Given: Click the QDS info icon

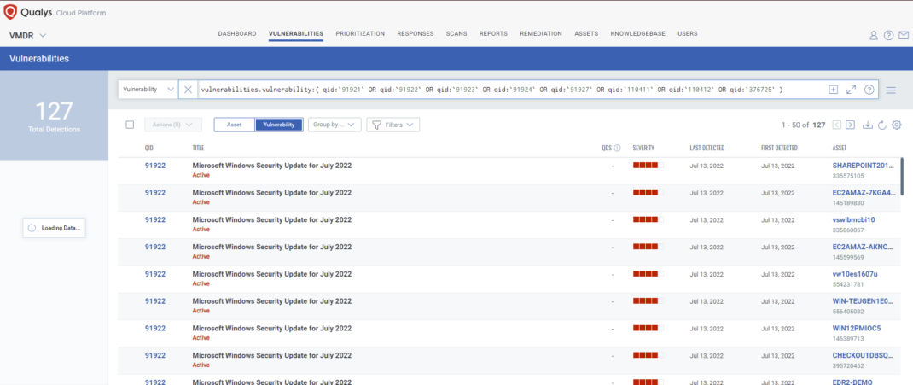Looking at the screenshot, I should tap(617, 148).
